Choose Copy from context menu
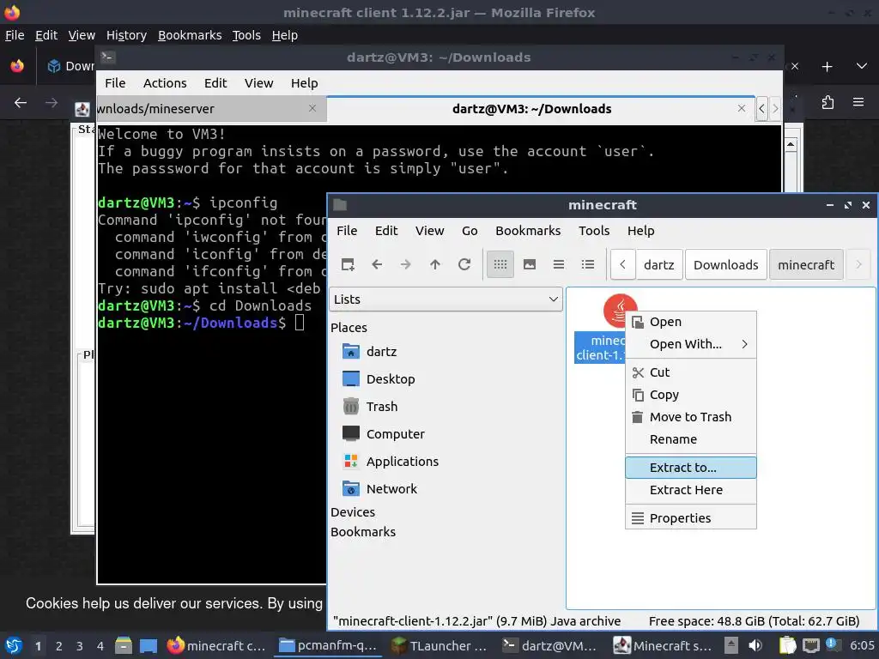 (691, 395)
